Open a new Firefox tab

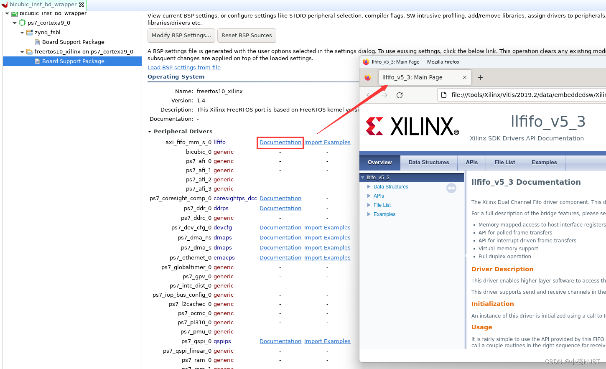[x=481, y=78]
